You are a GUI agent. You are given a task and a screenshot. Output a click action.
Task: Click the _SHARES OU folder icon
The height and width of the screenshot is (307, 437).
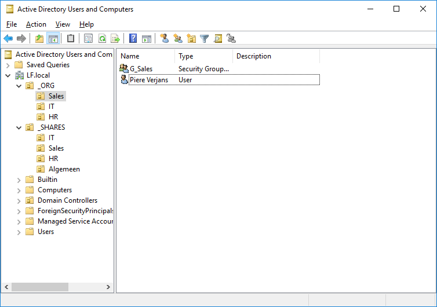pyautogui.click(x=30, y=127)
